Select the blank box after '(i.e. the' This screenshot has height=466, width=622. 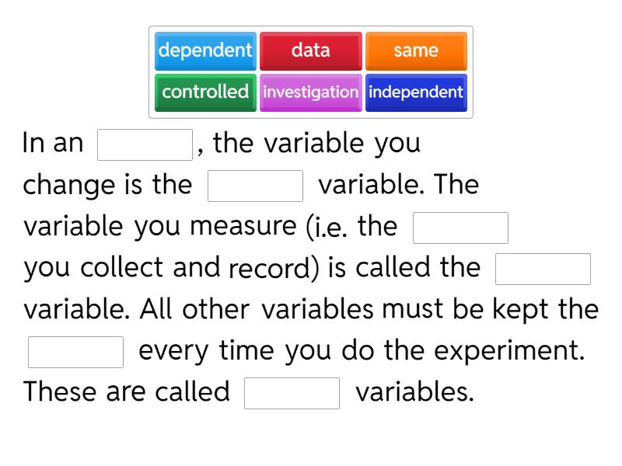coord(460,228)
